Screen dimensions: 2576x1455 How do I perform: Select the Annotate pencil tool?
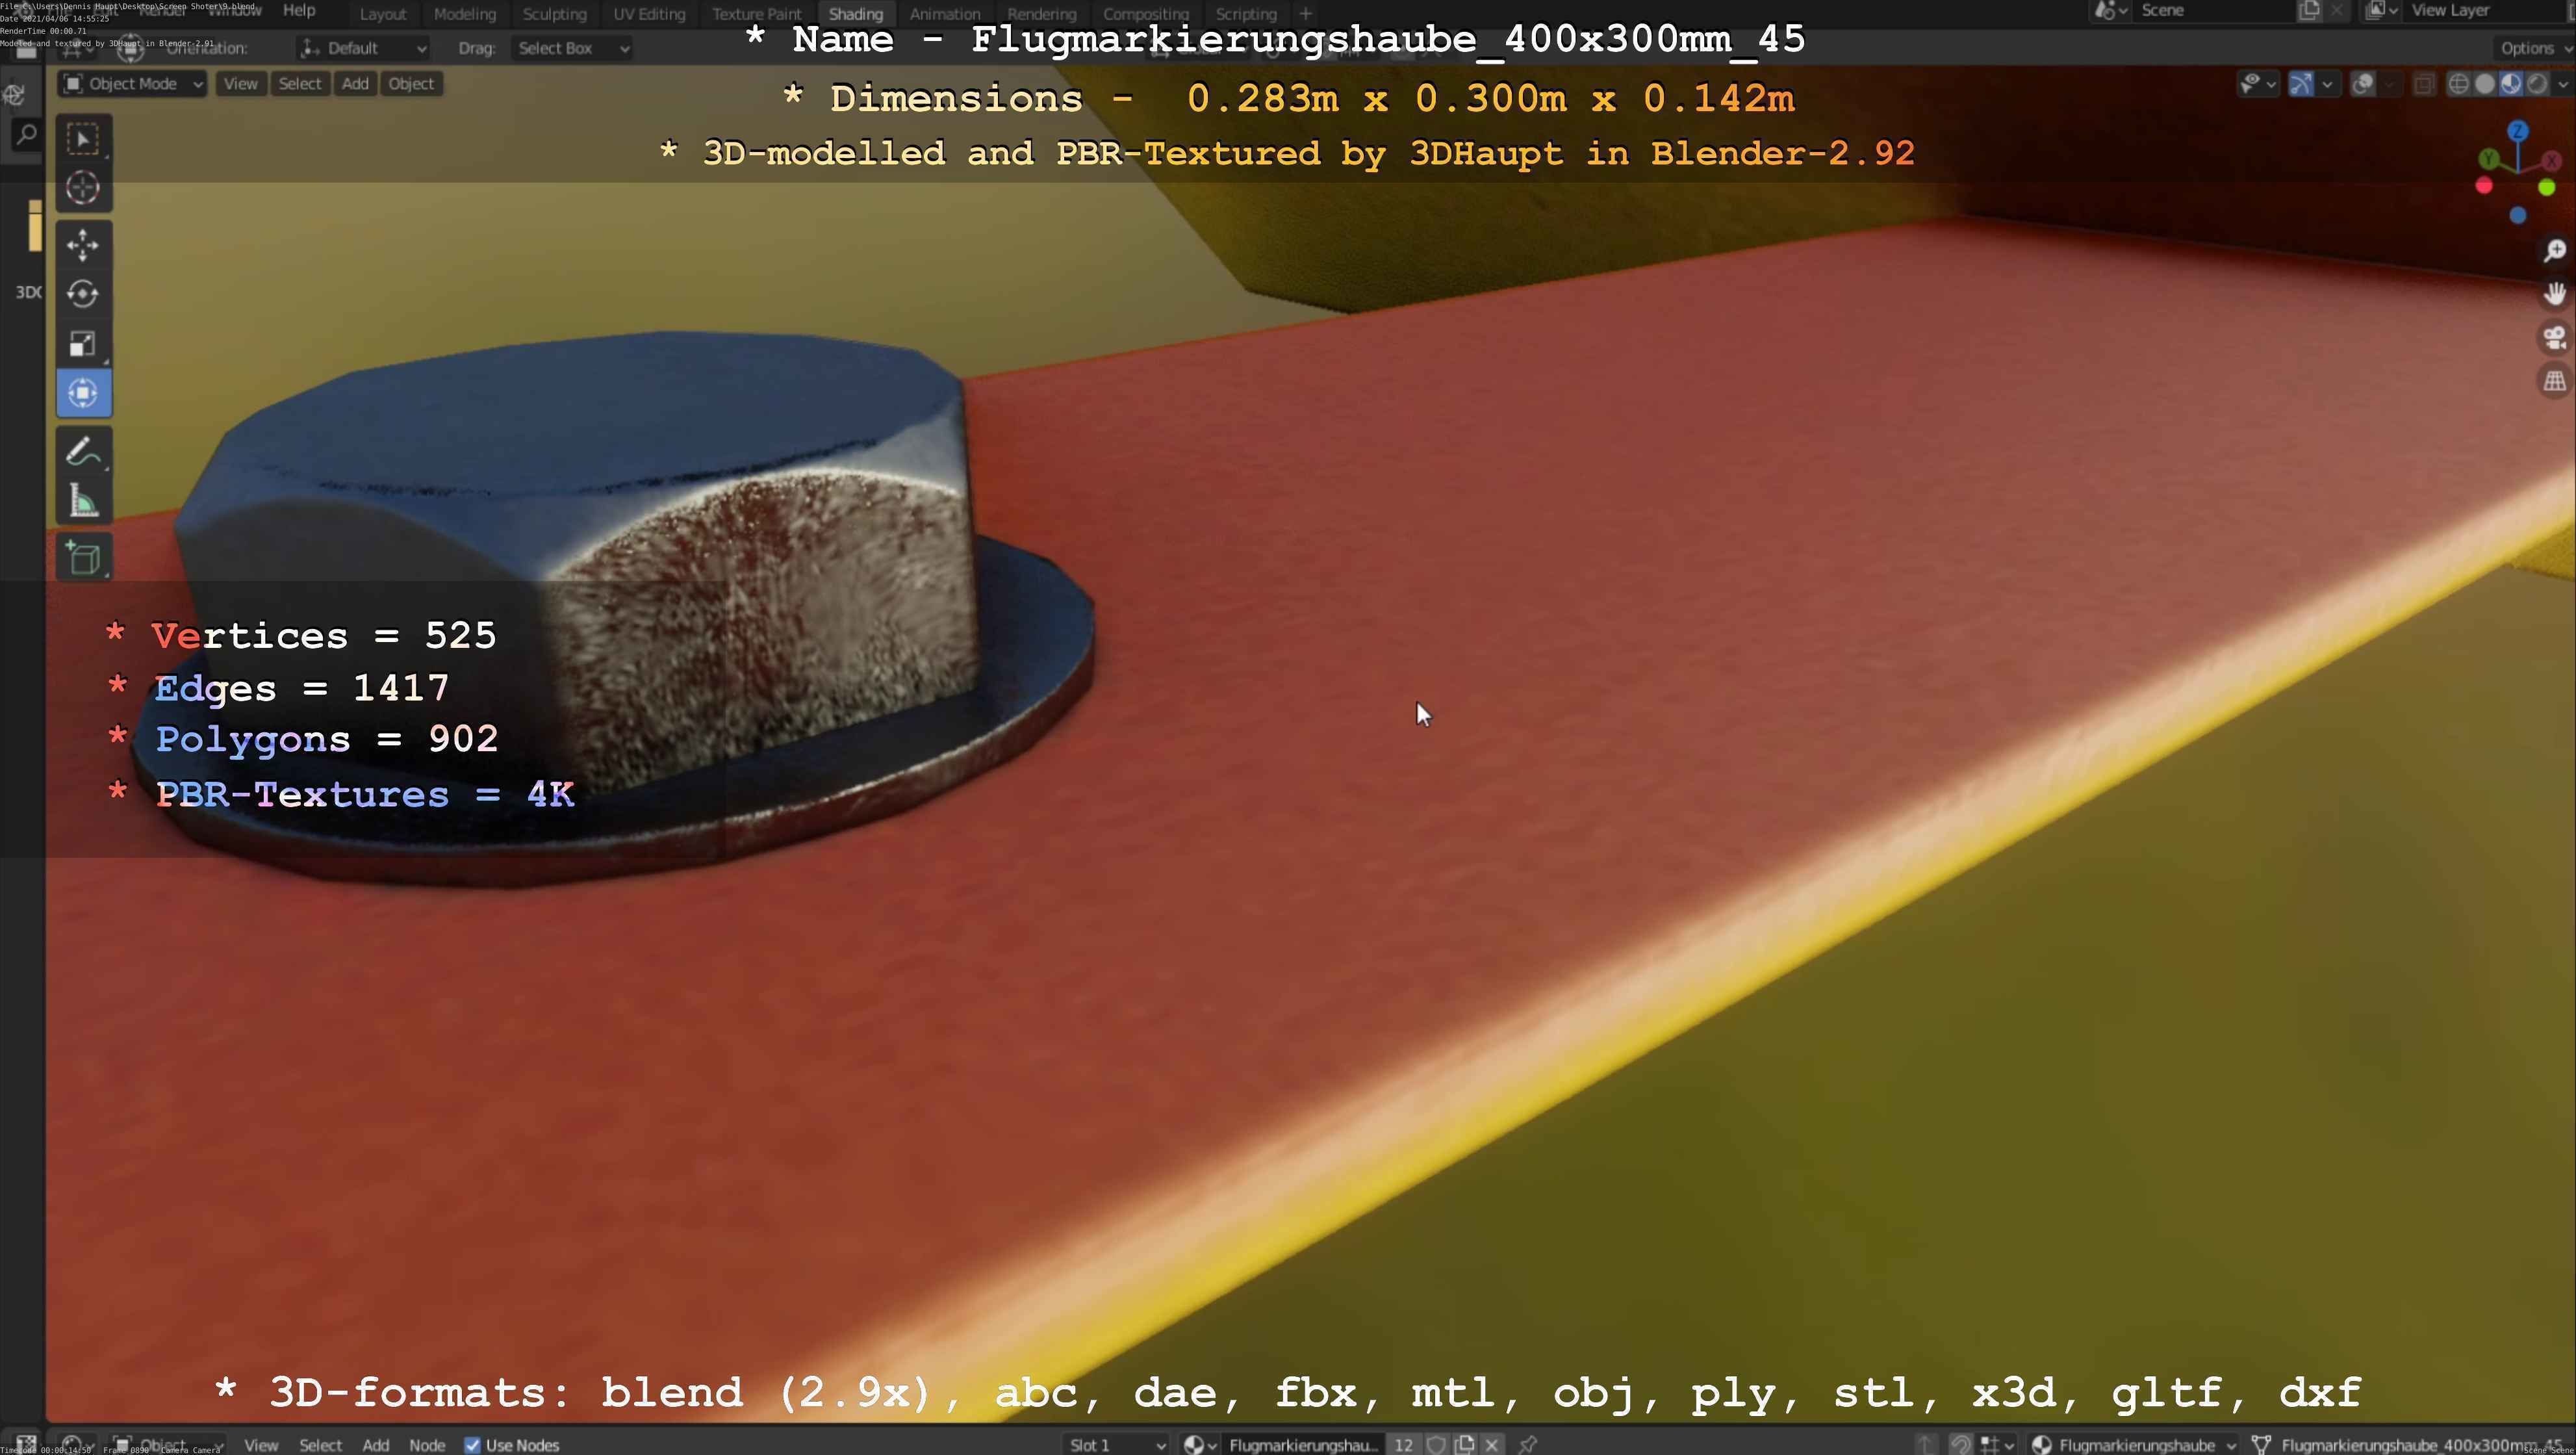click(83, 451)
